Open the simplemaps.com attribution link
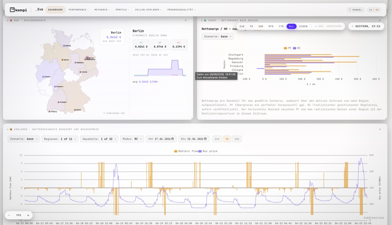Screen dimensions: 392x225 (x=114, y=113)
